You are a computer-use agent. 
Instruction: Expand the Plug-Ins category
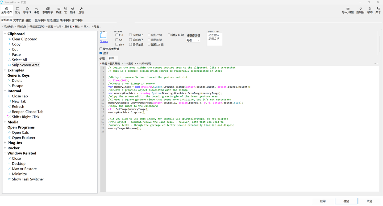tap(5, 143)
